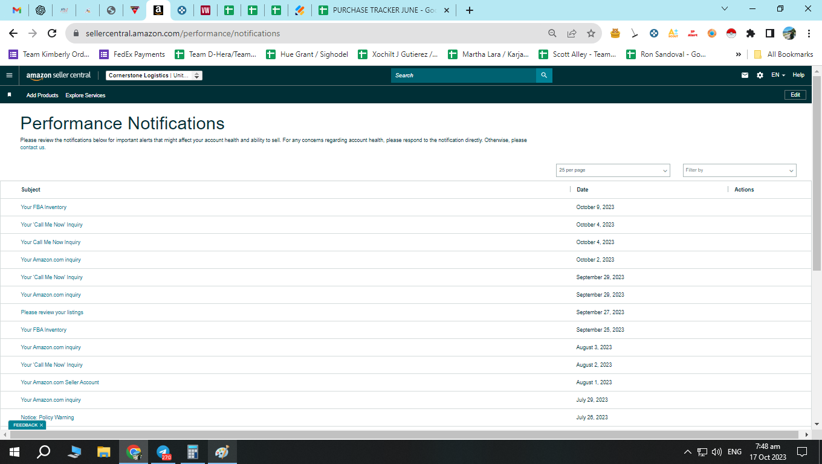Switch to the PURCHASE TRACKER JUNE tab
Viewport: 822px width, 464px height.
[x=384, y=10]
